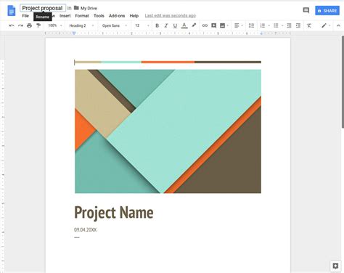Open the 'Last edit was seconds ago' link
The height and width of the screenshot is (273, 344).
click(x=171, y=16)
